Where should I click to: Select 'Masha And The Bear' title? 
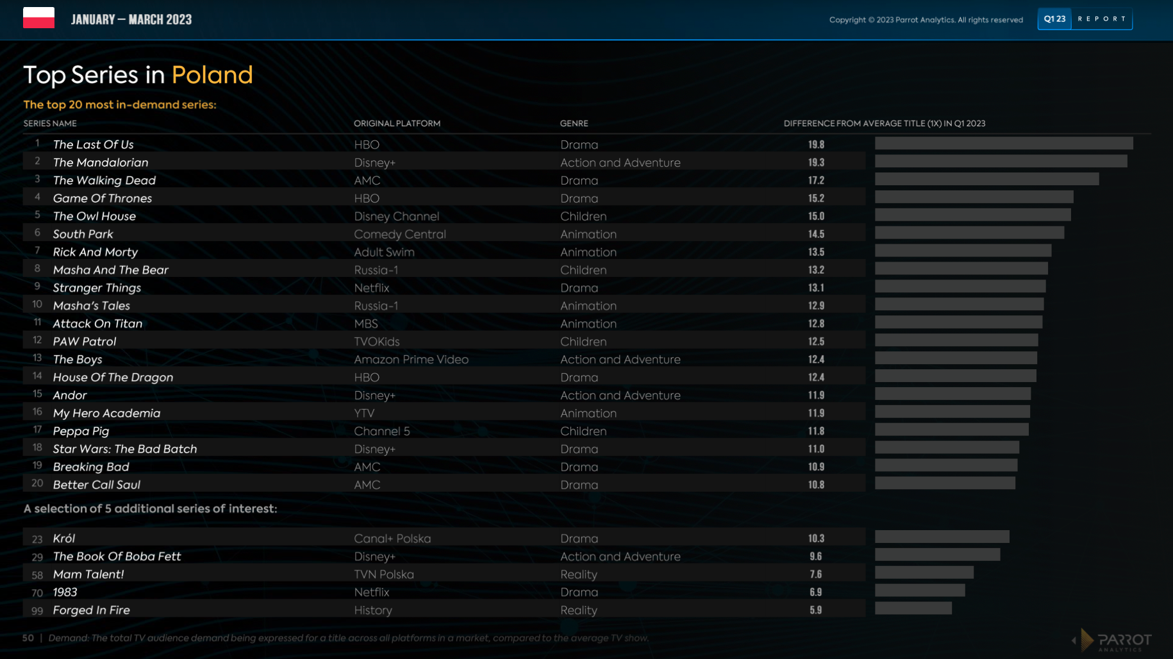pyautogui.click(x=111, y=270)
